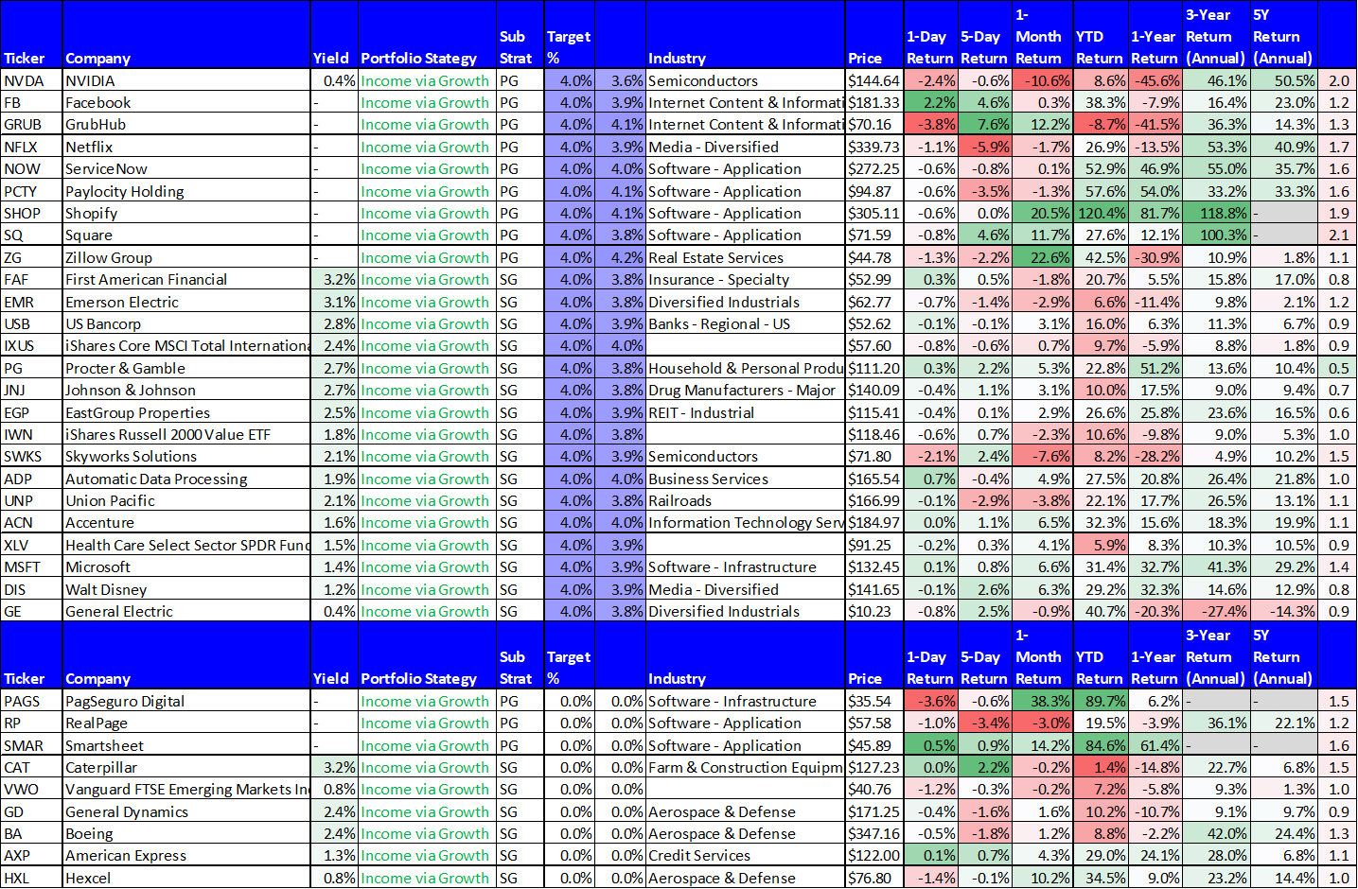Select the Banks - Regional - US cell

pyautogui.click(x=745, y=323)
